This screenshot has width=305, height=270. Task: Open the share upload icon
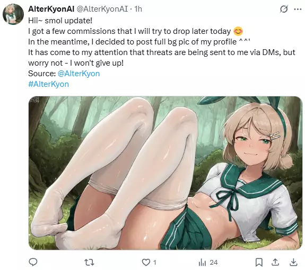[275, 262]
